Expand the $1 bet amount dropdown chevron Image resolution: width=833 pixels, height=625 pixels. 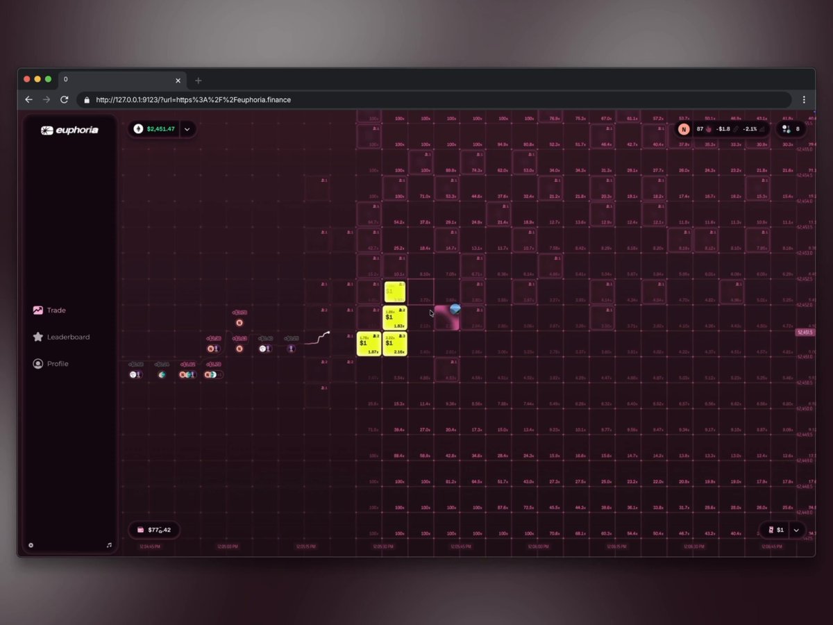point(797,530)
